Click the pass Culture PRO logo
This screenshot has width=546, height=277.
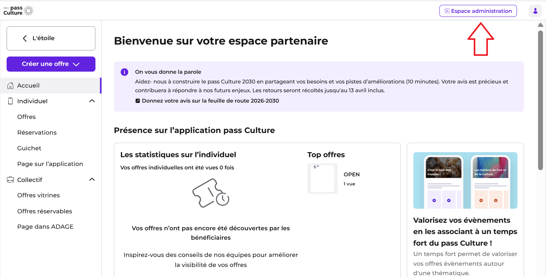click(18, 11)
